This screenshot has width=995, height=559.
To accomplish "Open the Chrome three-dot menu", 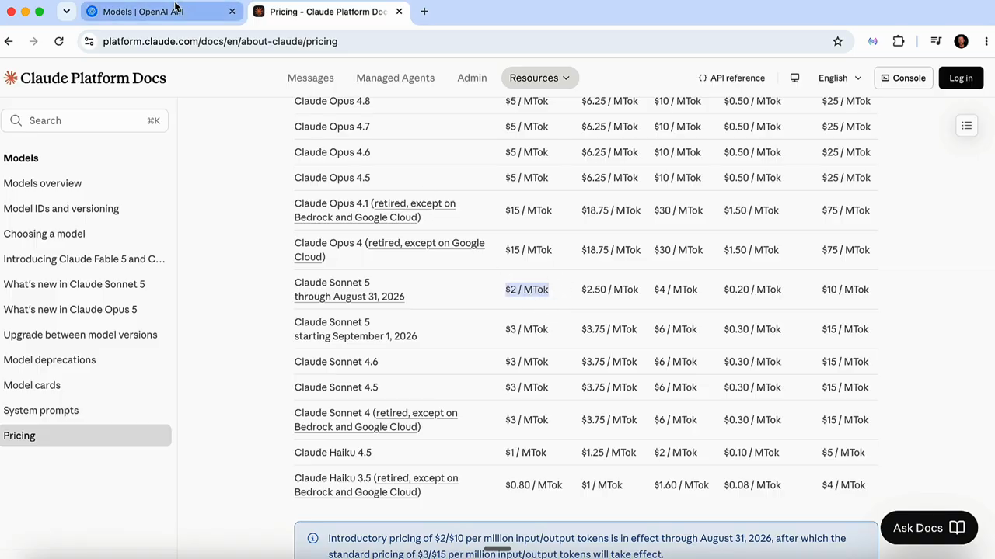I will point(986,41).
